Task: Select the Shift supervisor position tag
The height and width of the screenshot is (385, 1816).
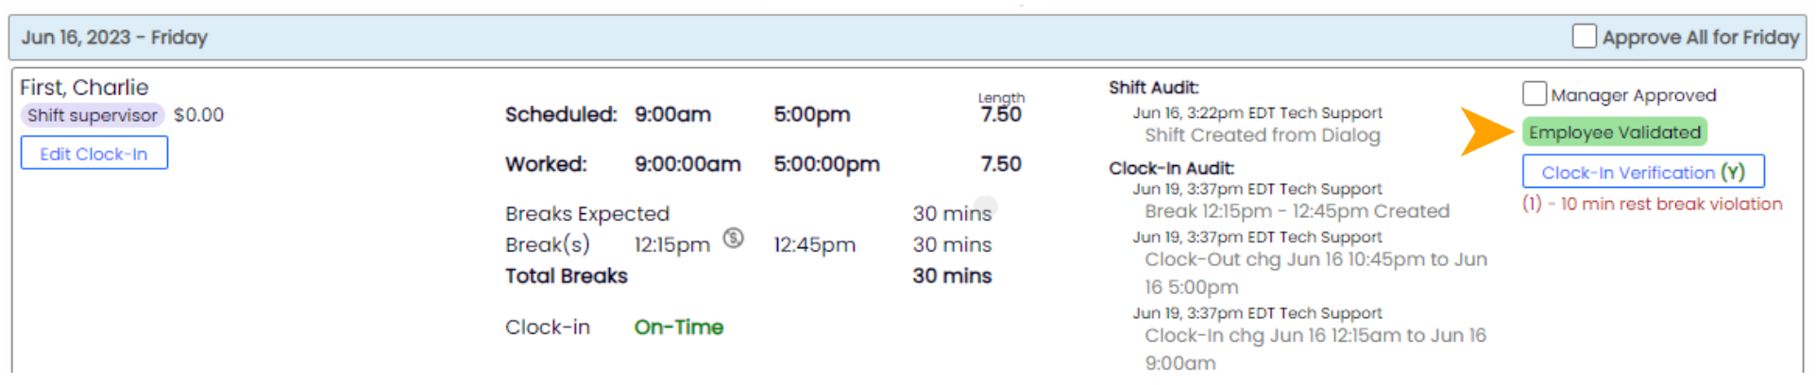Action: 92,115
